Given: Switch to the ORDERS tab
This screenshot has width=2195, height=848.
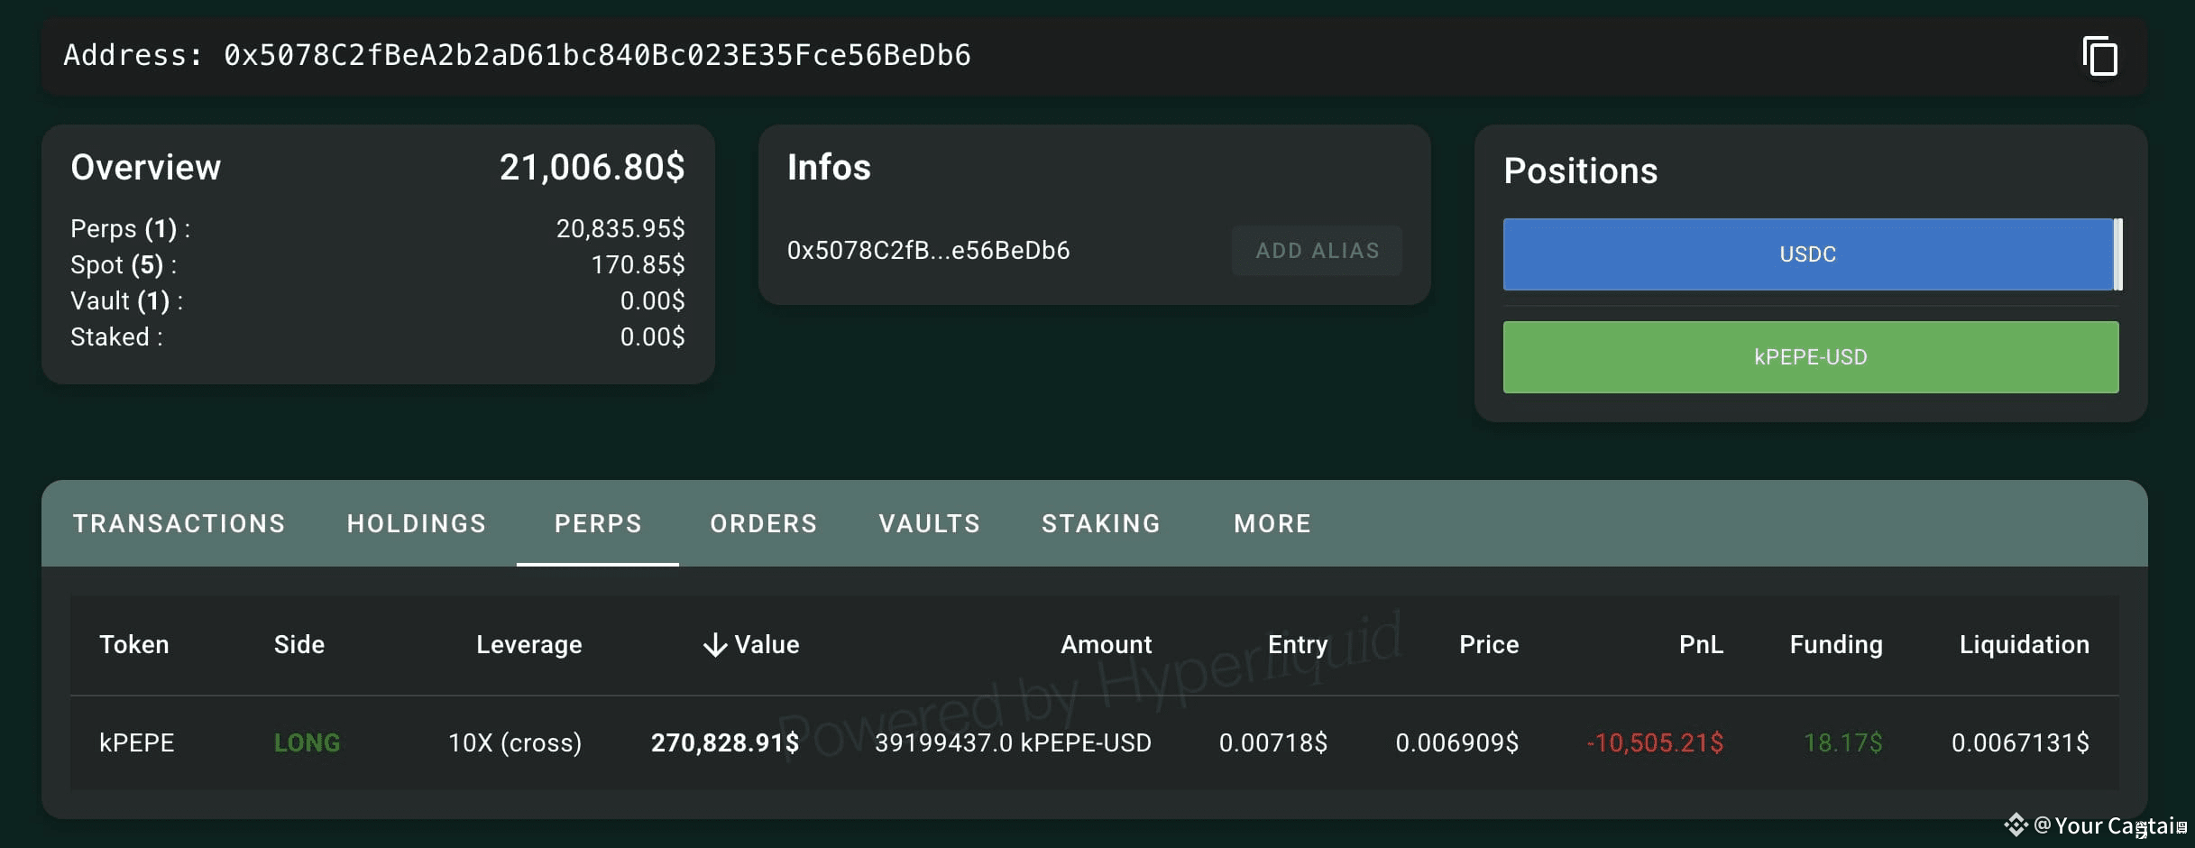Looking at the screenshot, I should coord(763,523).
